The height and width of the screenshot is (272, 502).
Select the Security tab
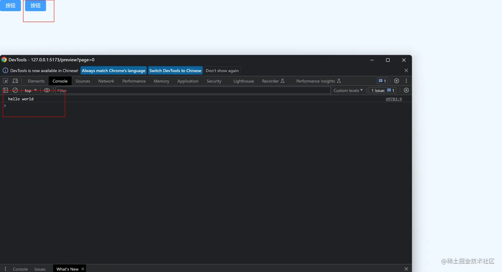coord(214,81)
